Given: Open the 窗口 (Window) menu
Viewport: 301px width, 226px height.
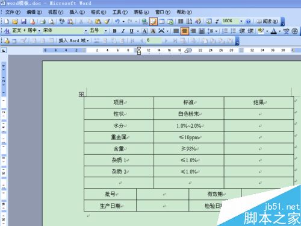Looking at the screenshot, I should (163, 12).
